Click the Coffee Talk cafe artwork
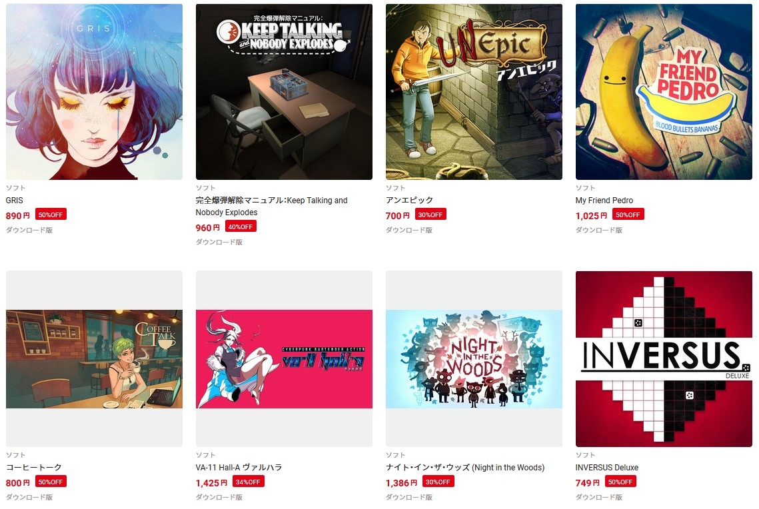Viewport: 759px width, 509px height. (95, 359)
